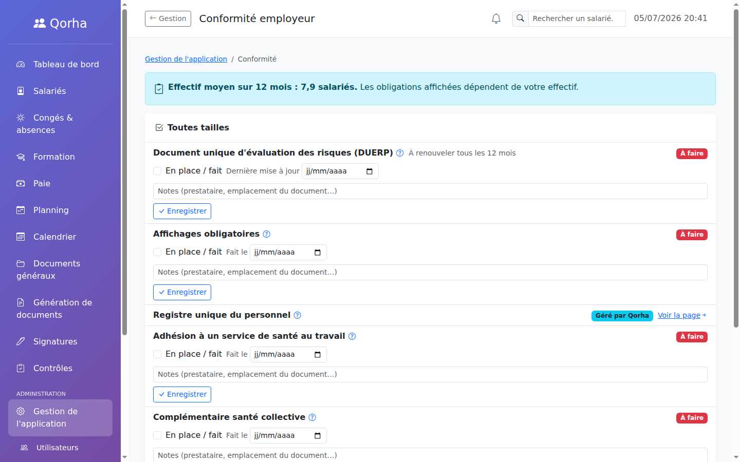Viewport: 740px width, 462px height.
Task: Open the notifications bell
Action: pyautogui.click(x=496, y=18)
